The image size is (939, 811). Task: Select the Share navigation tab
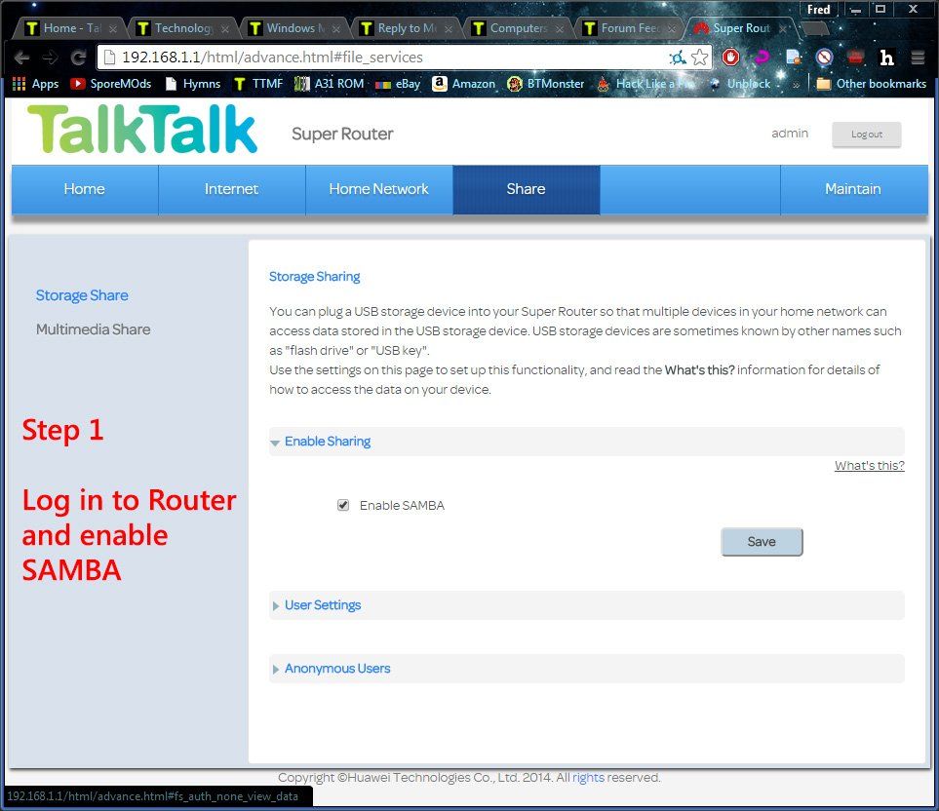pyautogui.click(x=527, y=189)
